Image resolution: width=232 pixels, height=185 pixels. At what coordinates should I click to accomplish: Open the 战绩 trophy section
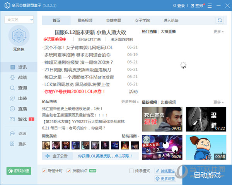click(19, 77)
